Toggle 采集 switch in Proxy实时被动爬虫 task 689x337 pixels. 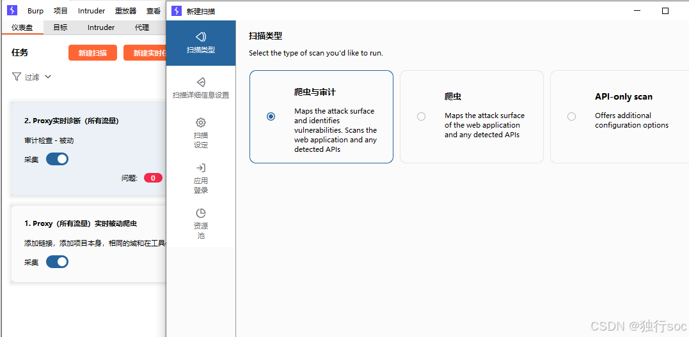(57, 262)
